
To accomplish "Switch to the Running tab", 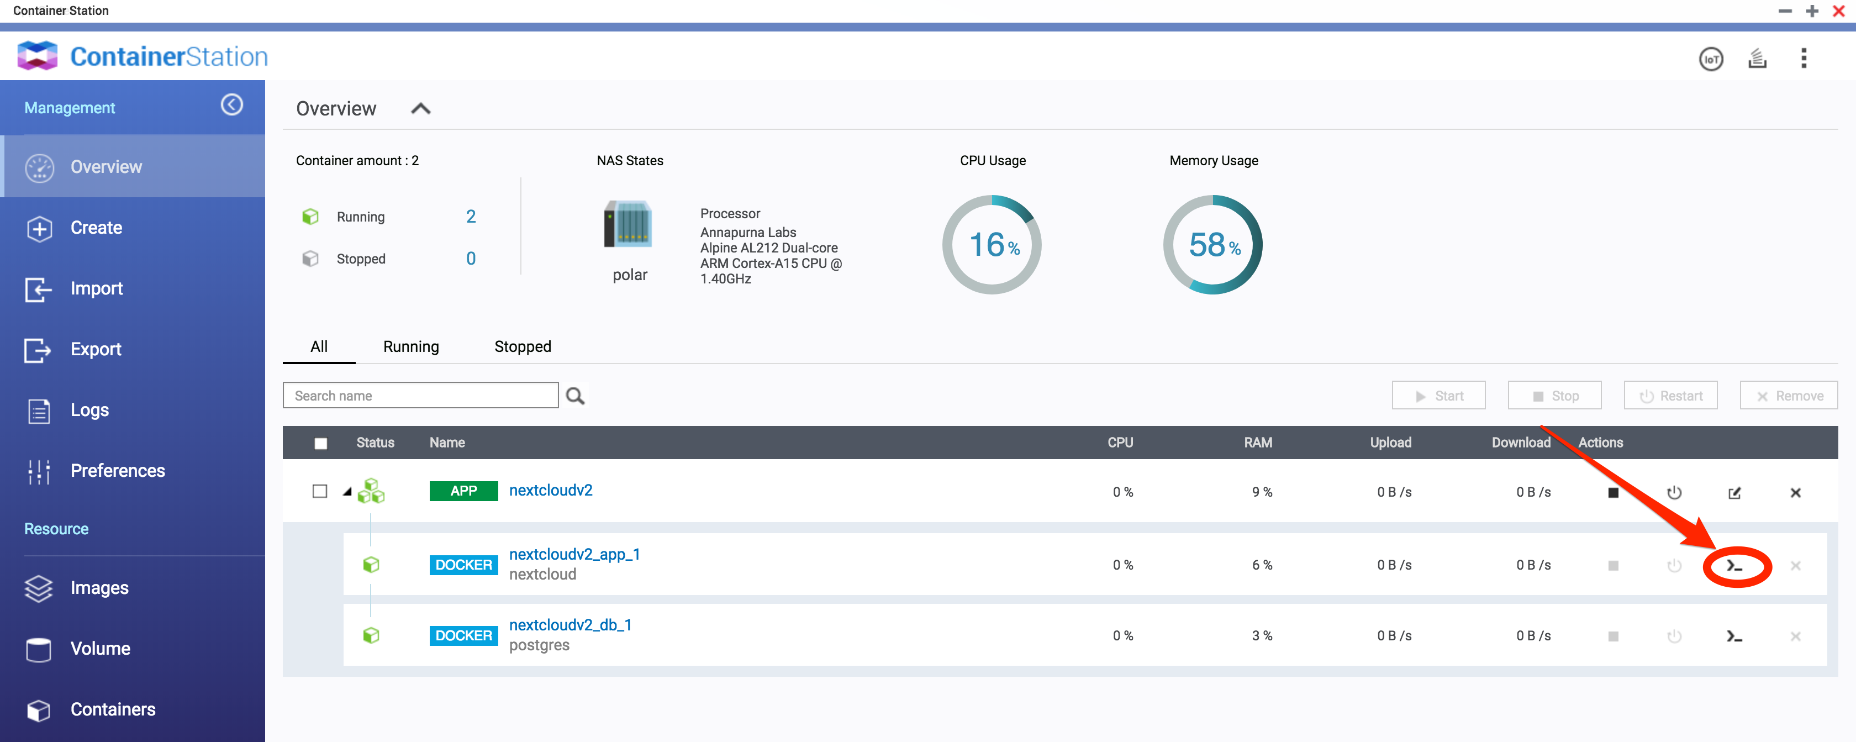I will coord(410,346).
